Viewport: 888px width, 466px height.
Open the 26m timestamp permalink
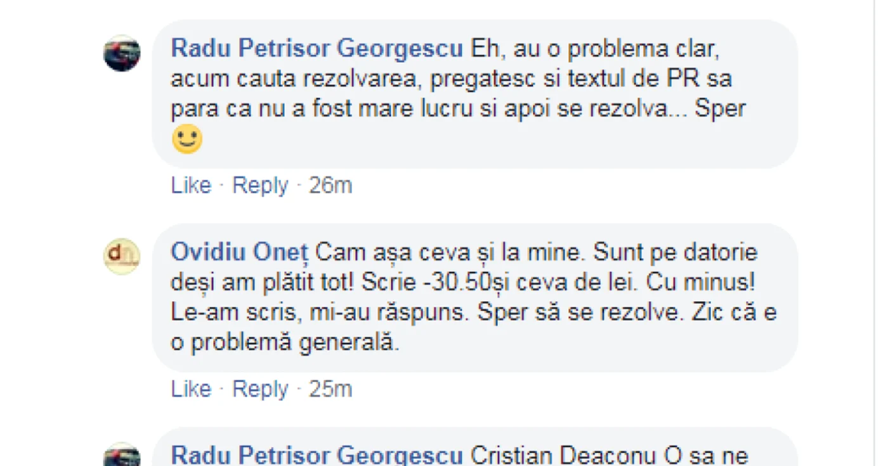point(330,185)
